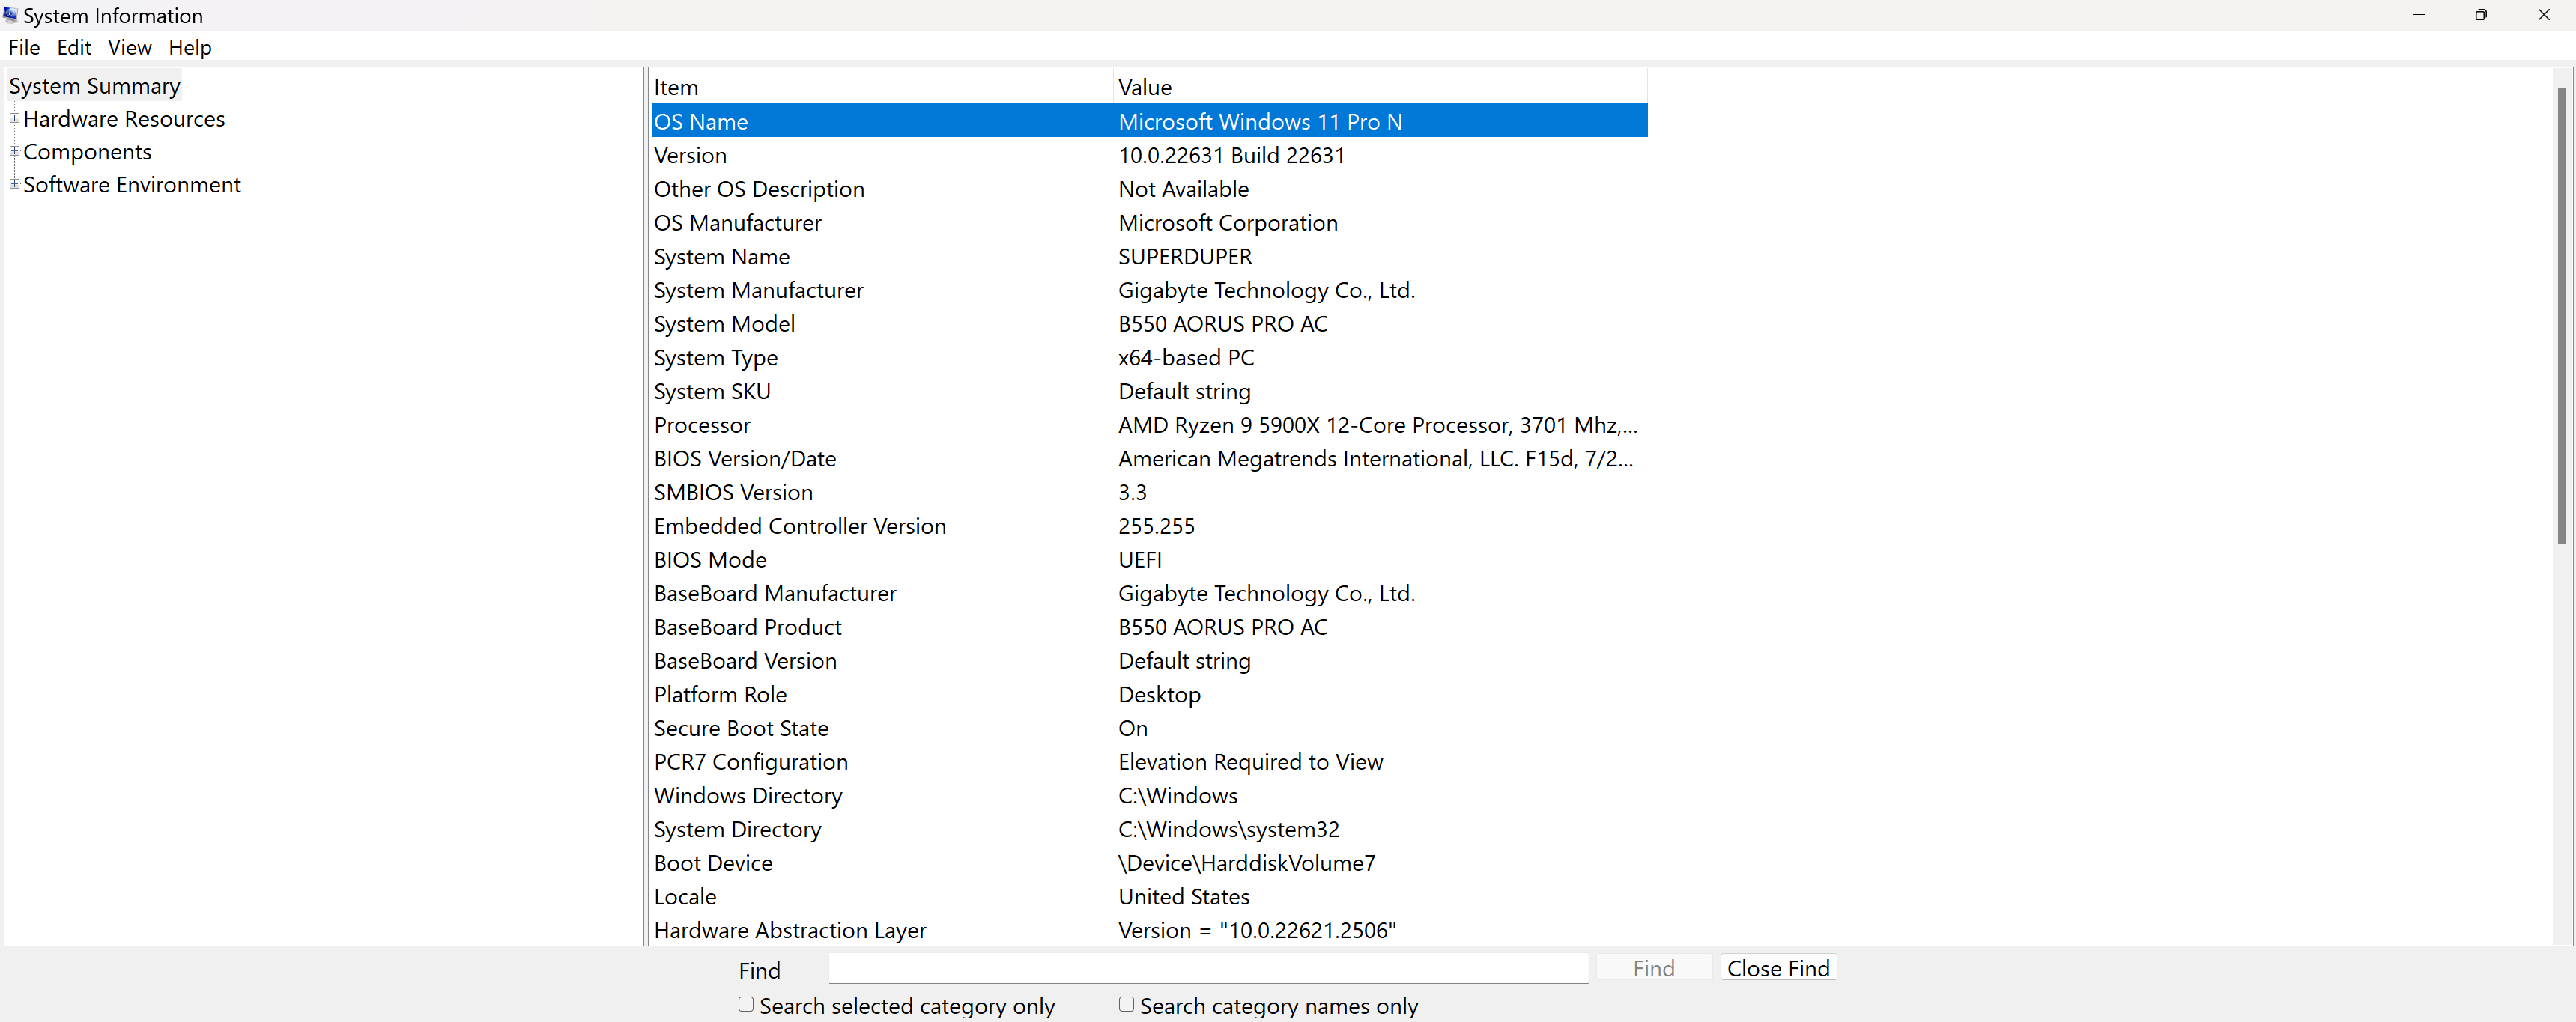
Task: Click the Find button
Action: [1653, 968]
